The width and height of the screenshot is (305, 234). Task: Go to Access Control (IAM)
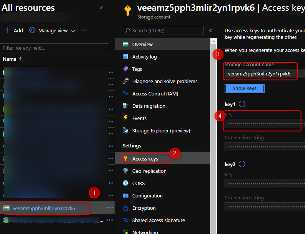[155, 94]
